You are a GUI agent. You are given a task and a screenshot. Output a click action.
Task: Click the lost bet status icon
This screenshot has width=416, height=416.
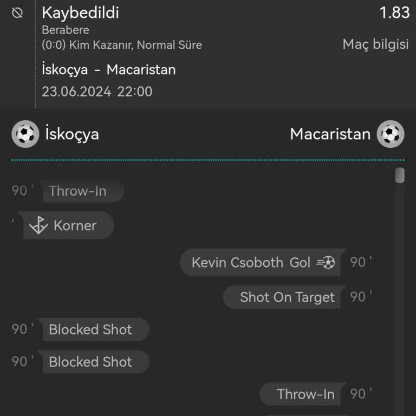point(17,13)
